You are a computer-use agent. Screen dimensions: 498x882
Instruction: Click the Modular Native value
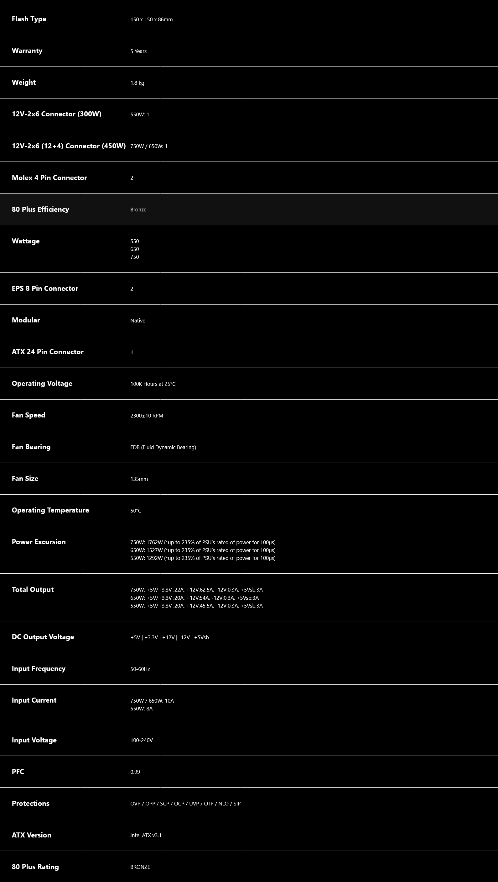pos(138,321)
